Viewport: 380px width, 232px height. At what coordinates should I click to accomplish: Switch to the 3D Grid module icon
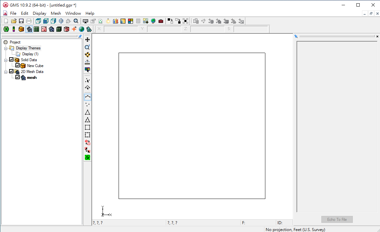[x=59, y=29]
